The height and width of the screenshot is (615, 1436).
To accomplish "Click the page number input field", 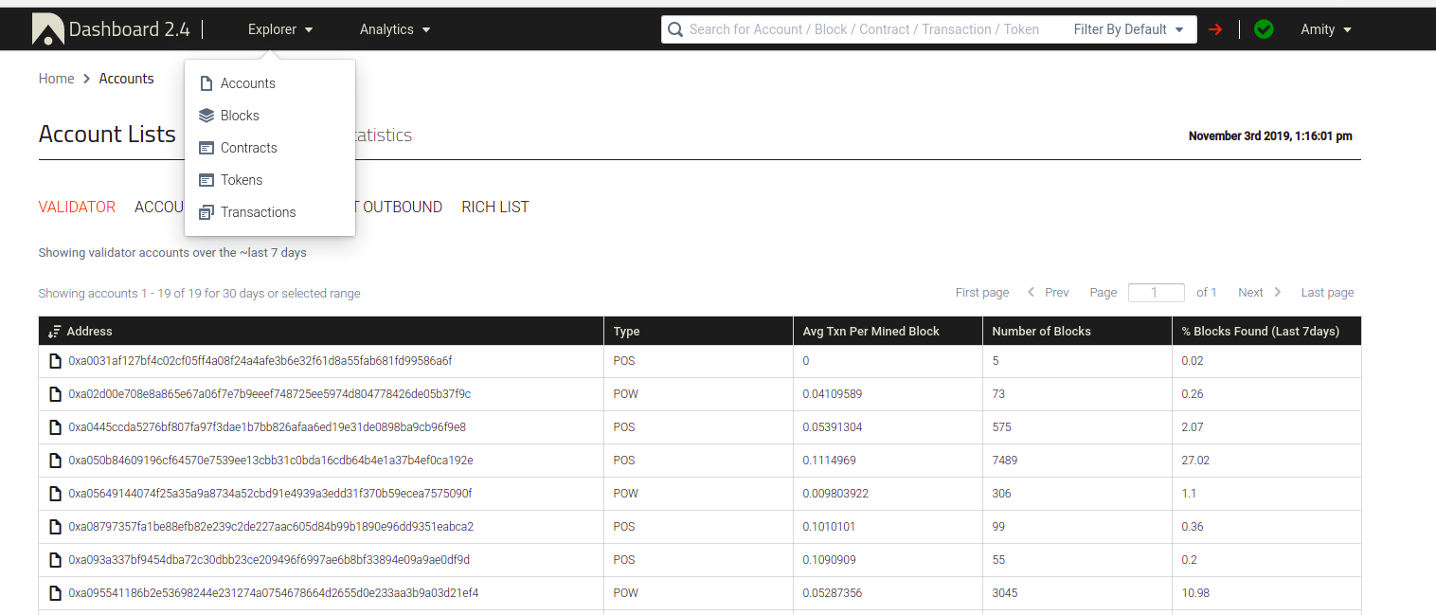I will (x=1156, y=293).
